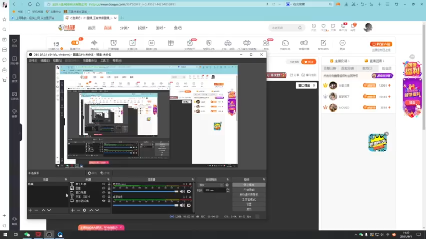Click the user avatar in Douyu header

click(x=368, y=28)
